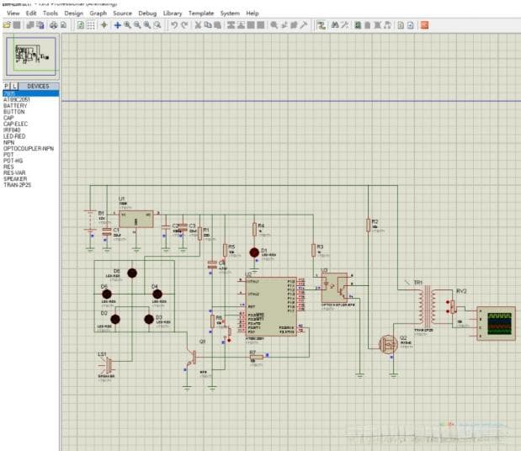Select RES-VAR in device list
This screenshot has width=521, height=451.
[14, 172]
